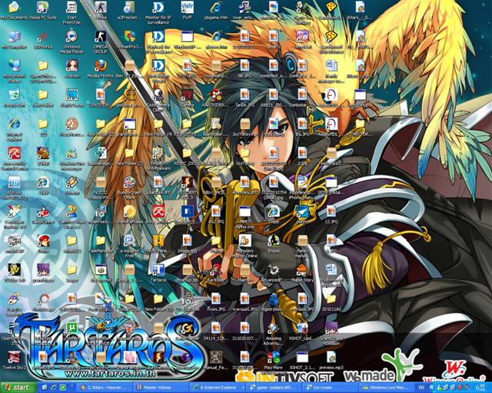Click the EN language bar indicator

[421, 388]
